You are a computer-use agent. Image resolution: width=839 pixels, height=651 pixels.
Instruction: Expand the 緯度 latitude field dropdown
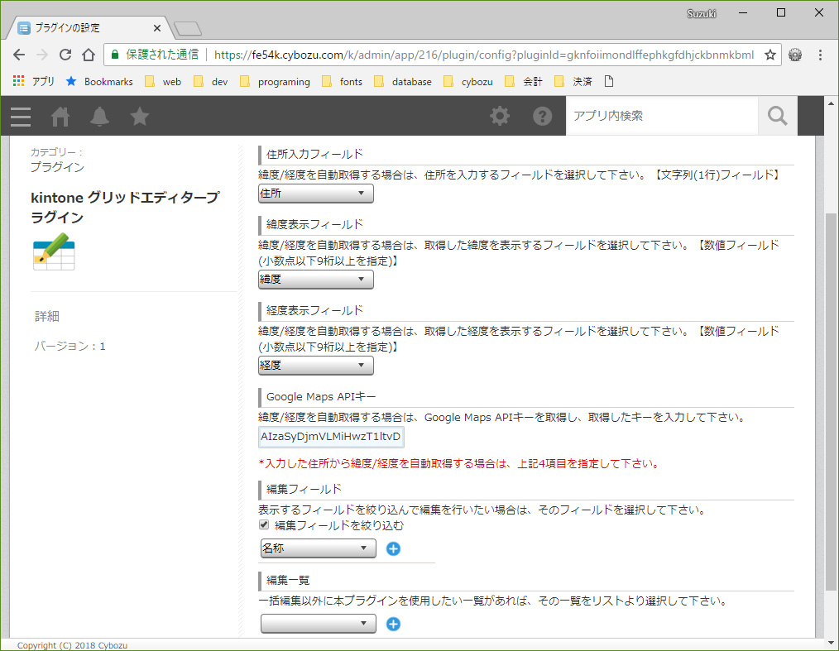click(316, 280)
